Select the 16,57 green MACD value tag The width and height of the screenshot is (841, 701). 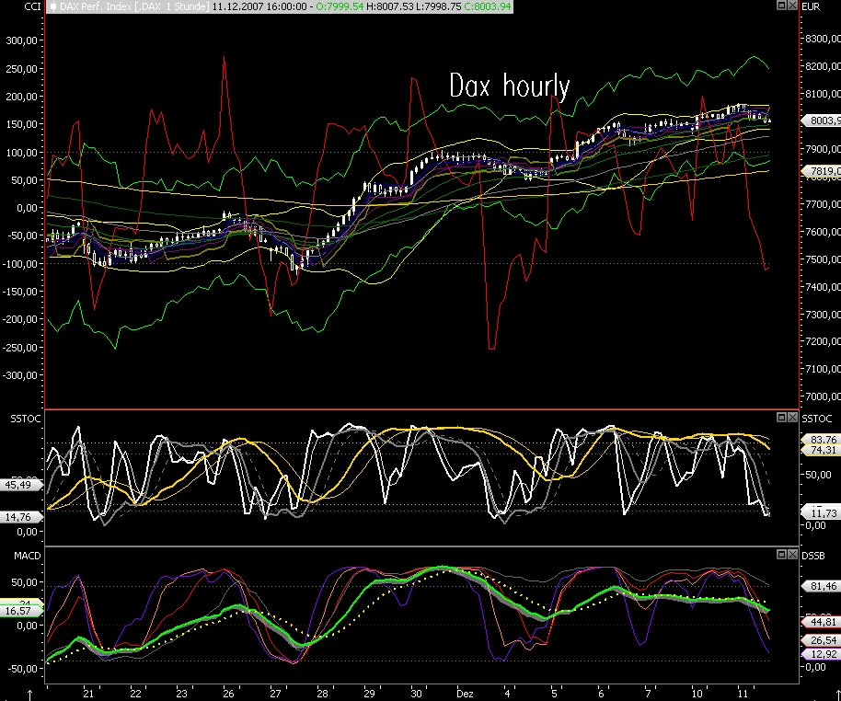click(x=21, y=611)
